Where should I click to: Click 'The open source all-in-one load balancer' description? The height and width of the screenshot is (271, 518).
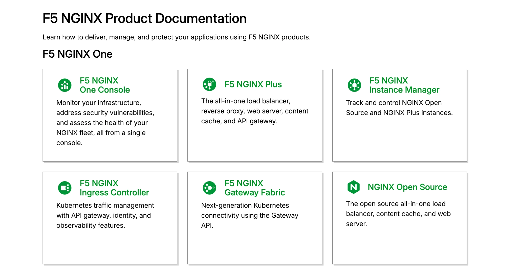[398, 214]
